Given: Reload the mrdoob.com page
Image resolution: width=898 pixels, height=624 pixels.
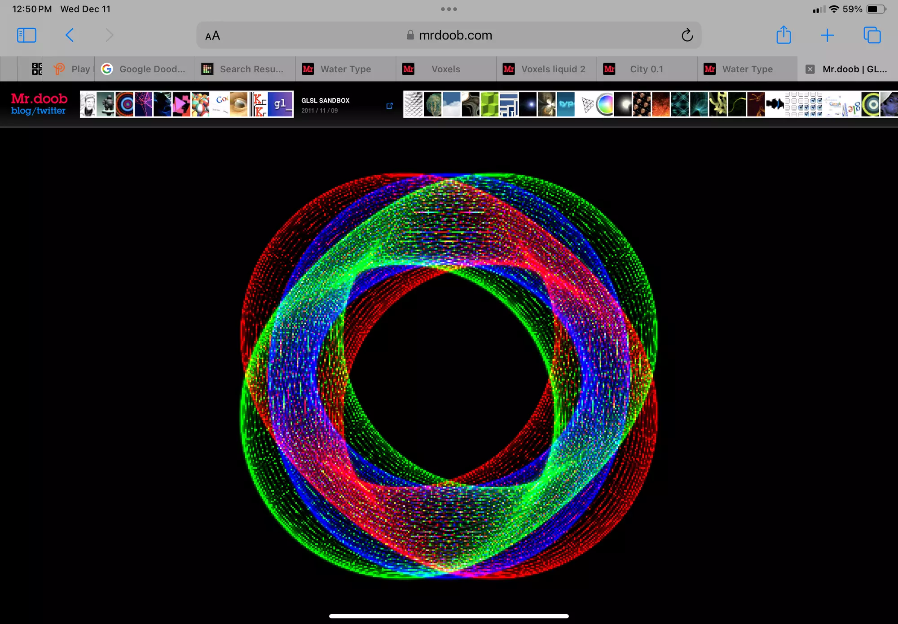Looking at the screenshot, I should click(x=687, y=35).
